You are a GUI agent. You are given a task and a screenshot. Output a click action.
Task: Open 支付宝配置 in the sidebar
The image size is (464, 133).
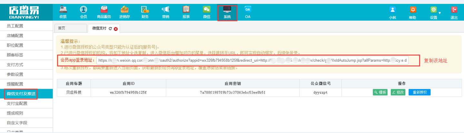pyautogui.click(x=26, y=103)
